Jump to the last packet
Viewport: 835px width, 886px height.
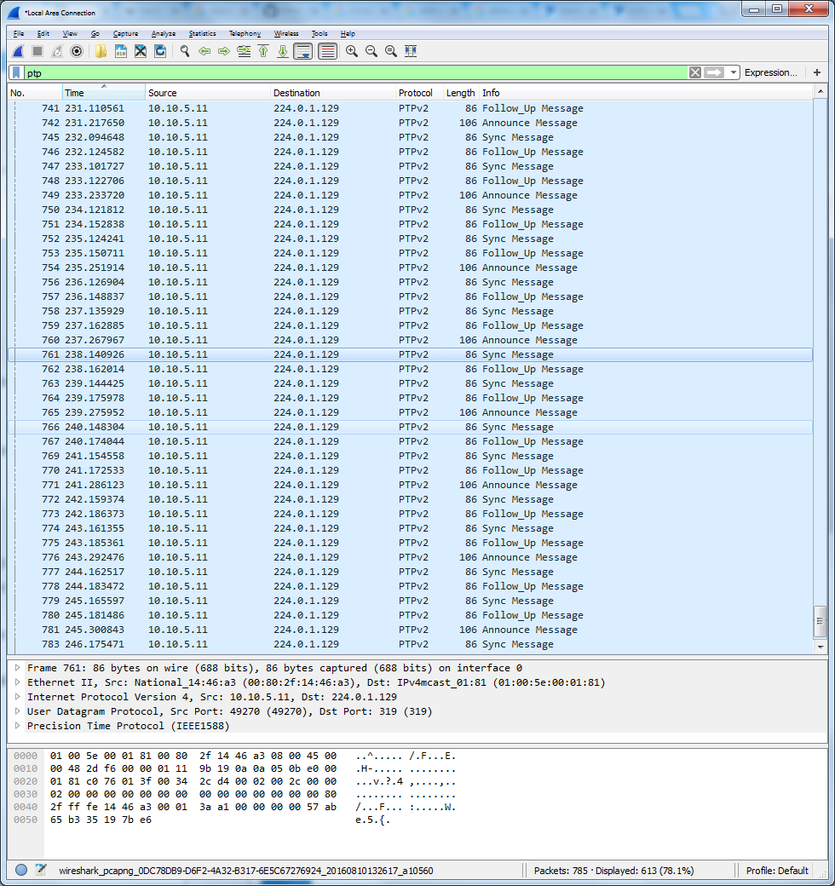283,51
